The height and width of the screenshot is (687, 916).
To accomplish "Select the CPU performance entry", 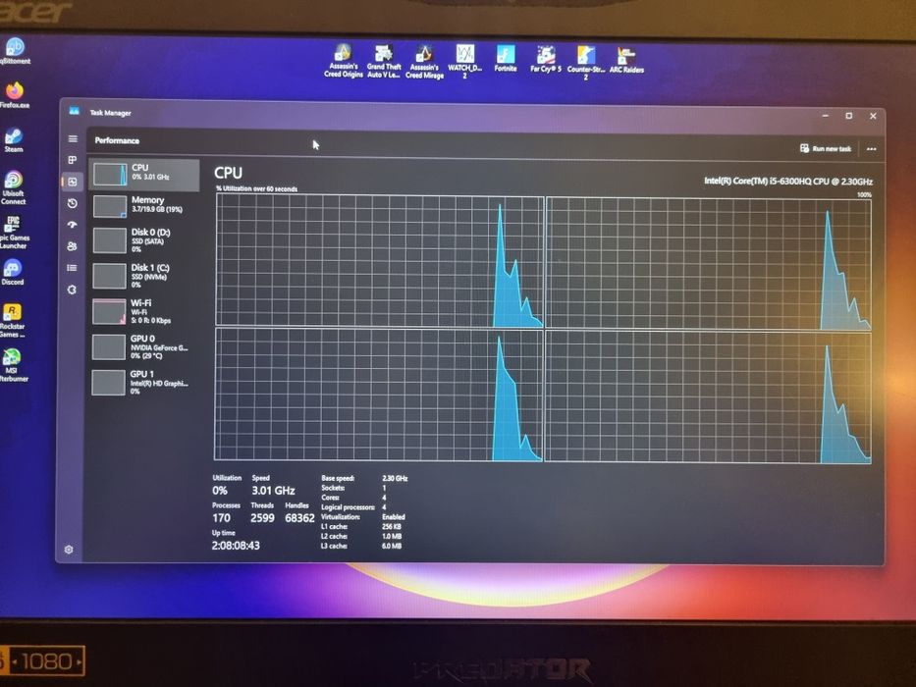I will [144, 174].
